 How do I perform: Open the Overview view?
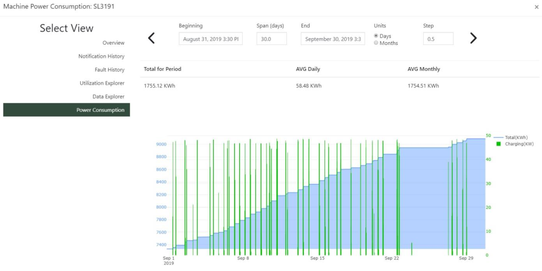[113, 43]
